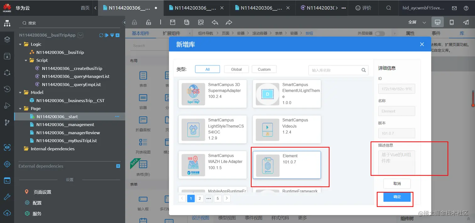
Task: Select the All type filter option
Action: point(207,69)
